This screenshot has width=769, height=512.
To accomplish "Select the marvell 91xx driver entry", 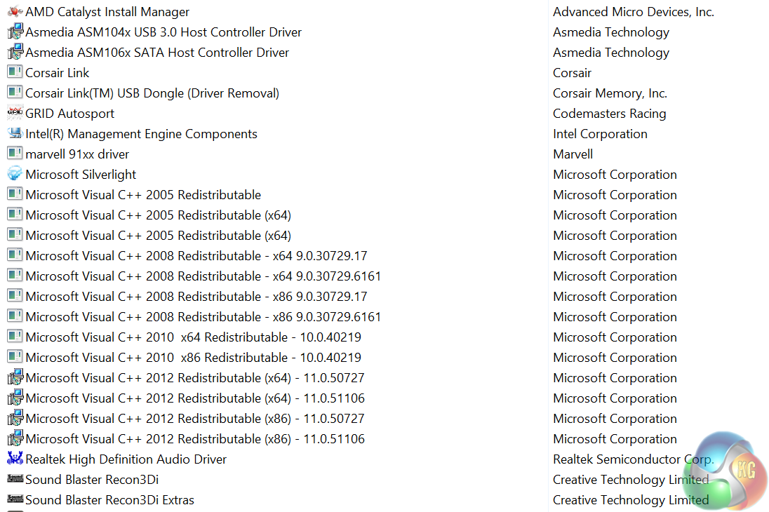I will 77,154.
